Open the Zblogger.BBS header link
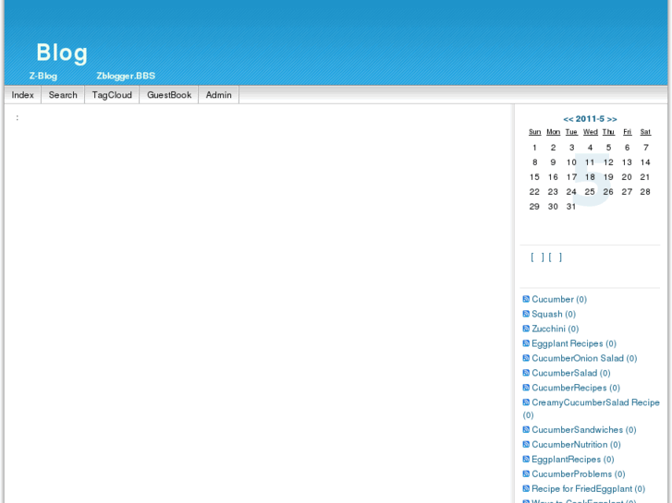Screen dimensions: 672x503 126,76
